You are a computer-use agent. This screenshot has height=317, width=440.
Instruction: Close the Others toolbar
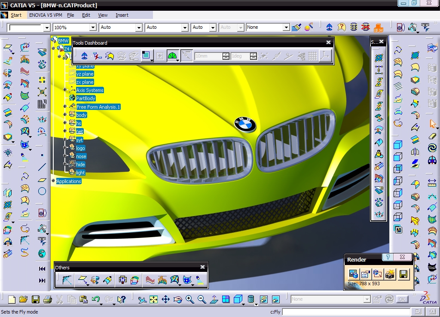tap(203, 267)
